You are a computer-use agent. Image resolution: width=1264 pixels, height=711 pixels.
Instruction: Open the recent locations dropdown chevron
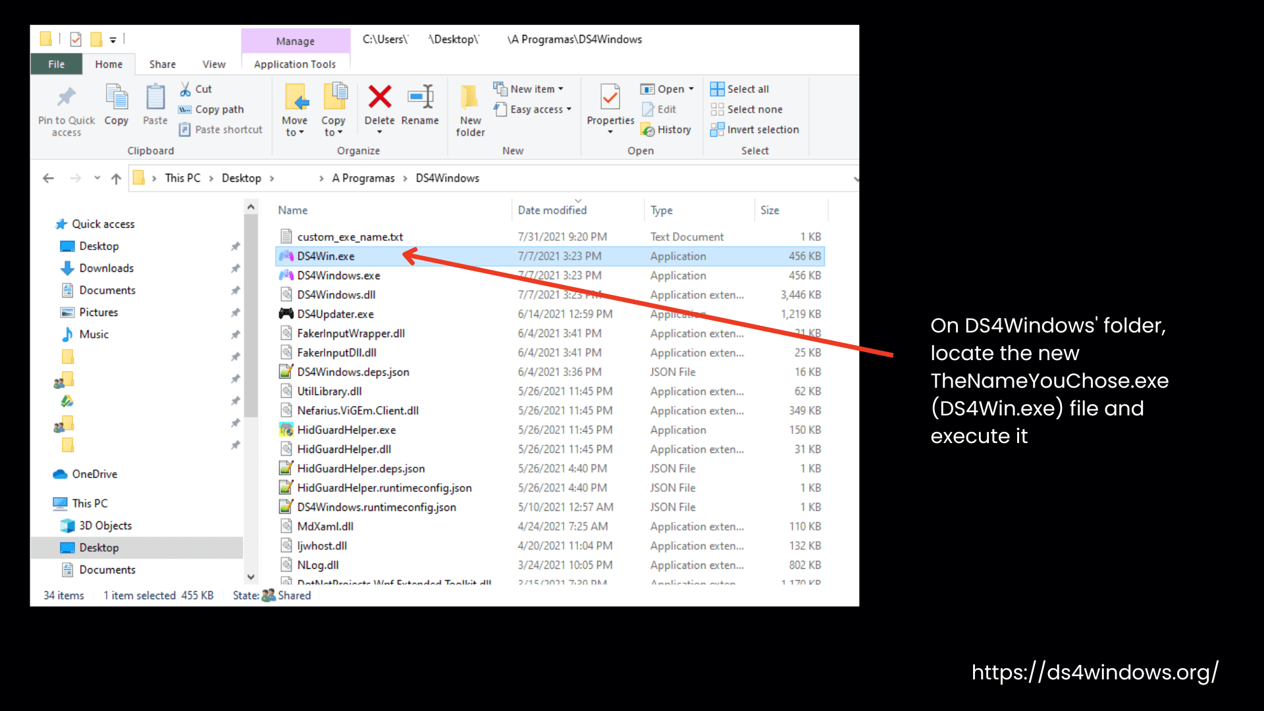coord(97,178)
